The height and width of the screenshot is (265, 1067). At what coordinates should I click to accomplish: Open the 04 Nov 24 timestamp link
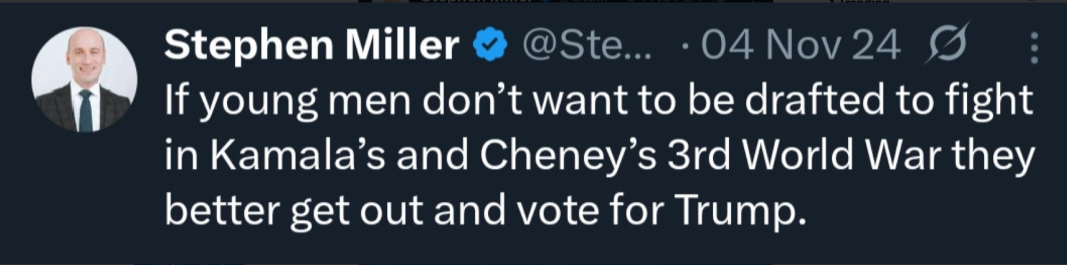pyautogui.click(x=800, y=46)
